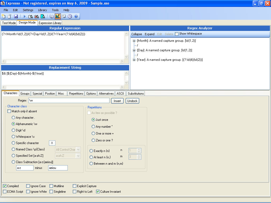The height and width of the screenshot is (203, 271).
Task: Click the Insert button
Action: click(x=117, y=101)
